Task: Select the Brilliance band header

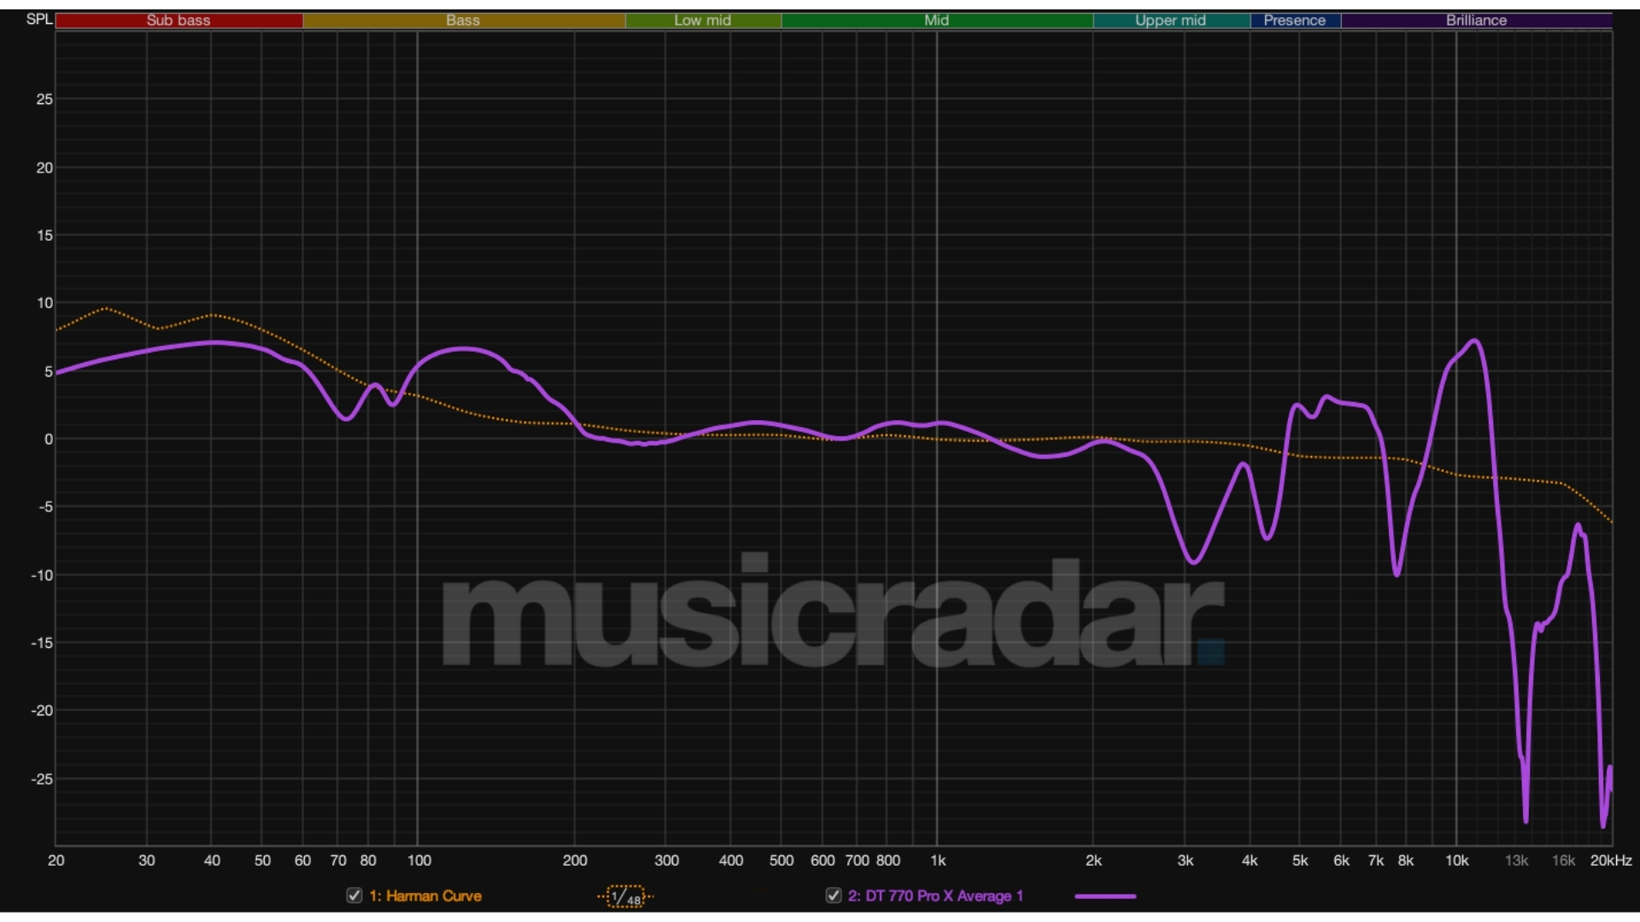Action: (1477, 20)
